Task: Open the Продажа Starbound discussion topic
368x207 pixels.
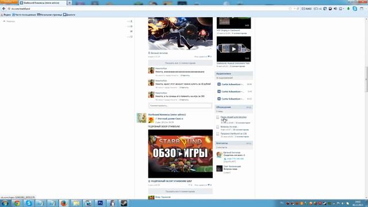Action: (233, 134)
